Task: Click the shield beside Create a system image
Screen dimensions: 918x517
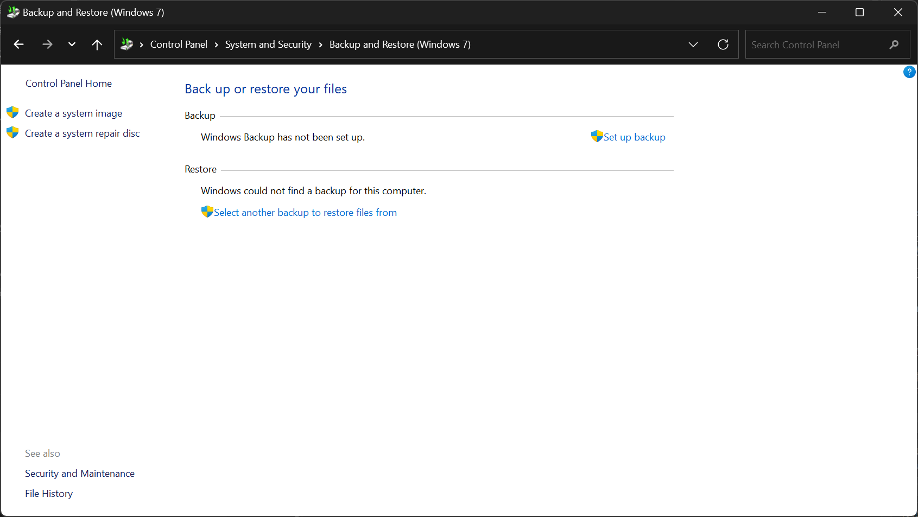Action: (x=12, y=112)
